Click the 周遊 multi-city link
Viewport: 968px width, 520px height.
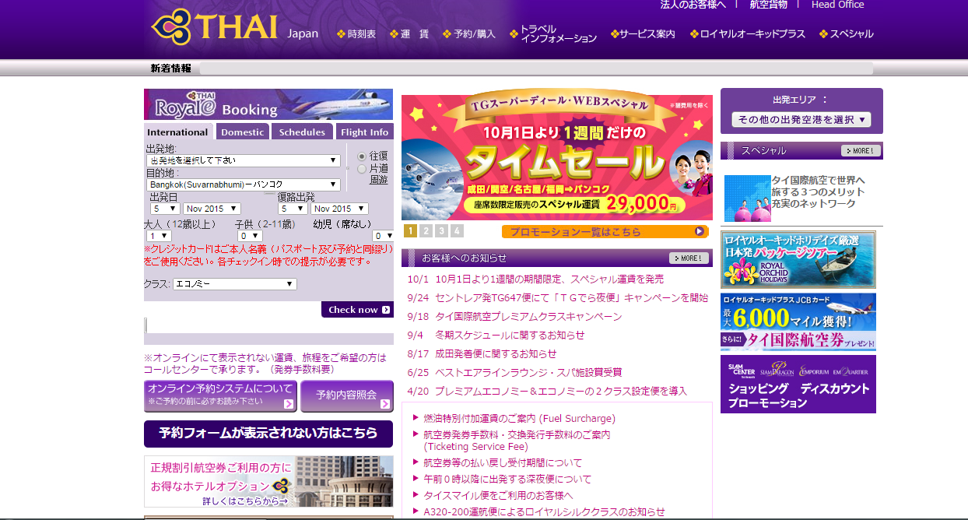tap(379, 180)
